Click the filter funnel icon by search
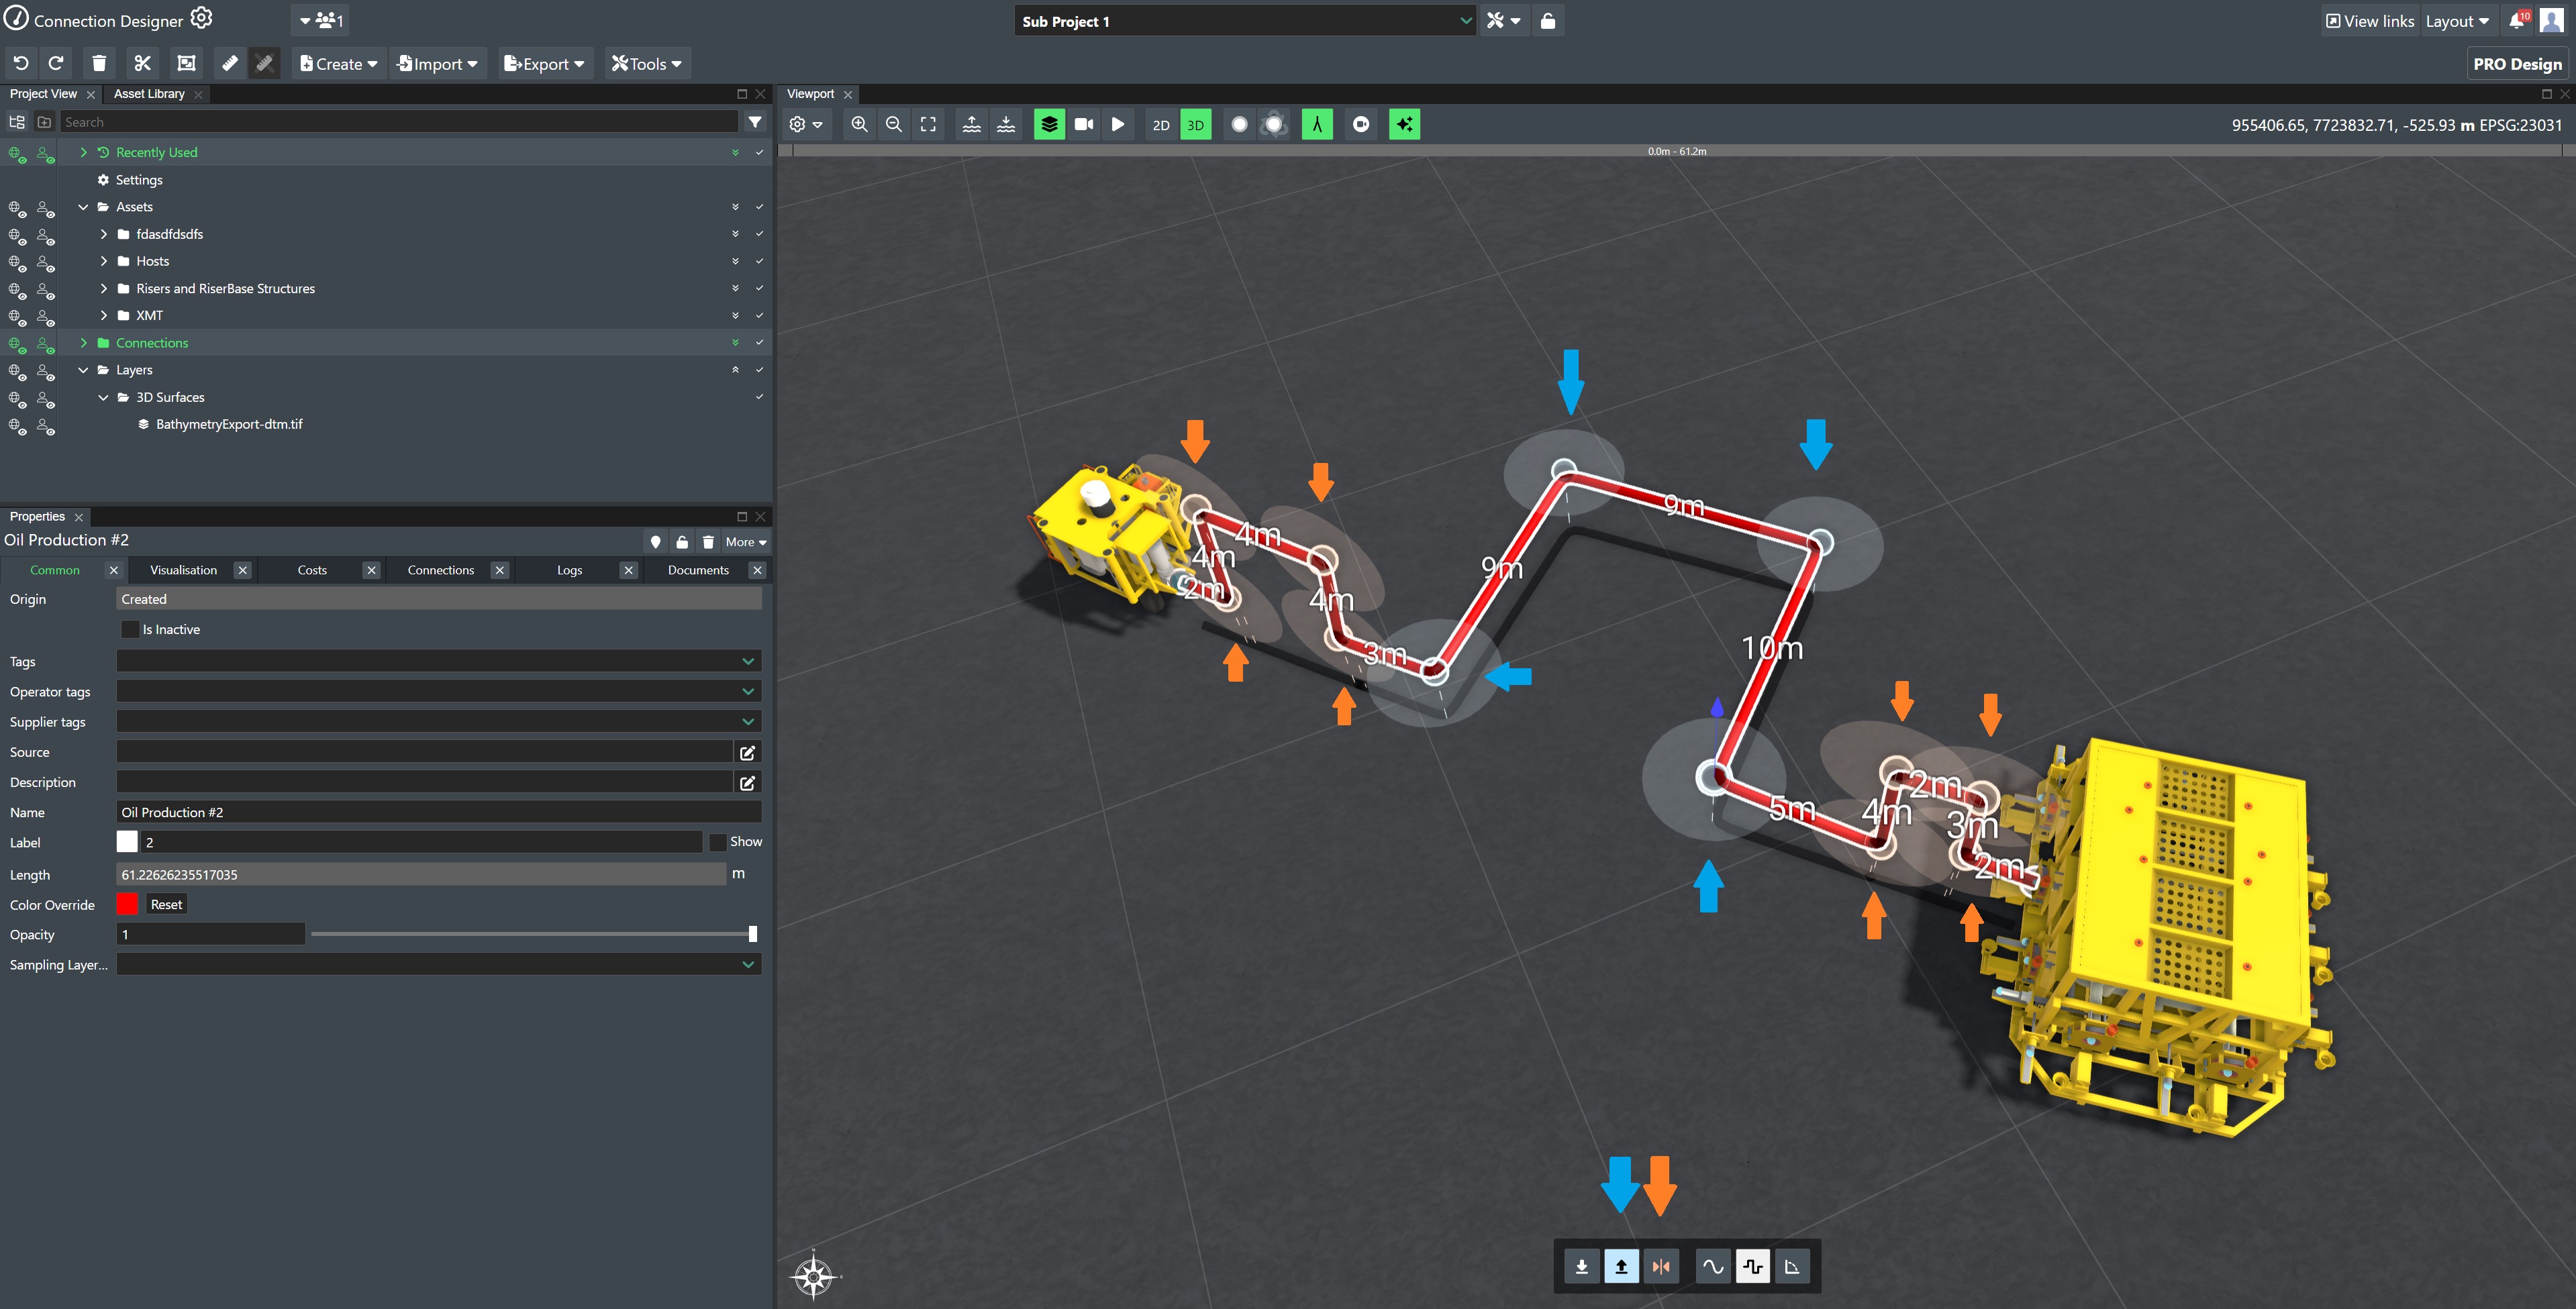Viewport: 2576px width, 1309px height. 755,122
